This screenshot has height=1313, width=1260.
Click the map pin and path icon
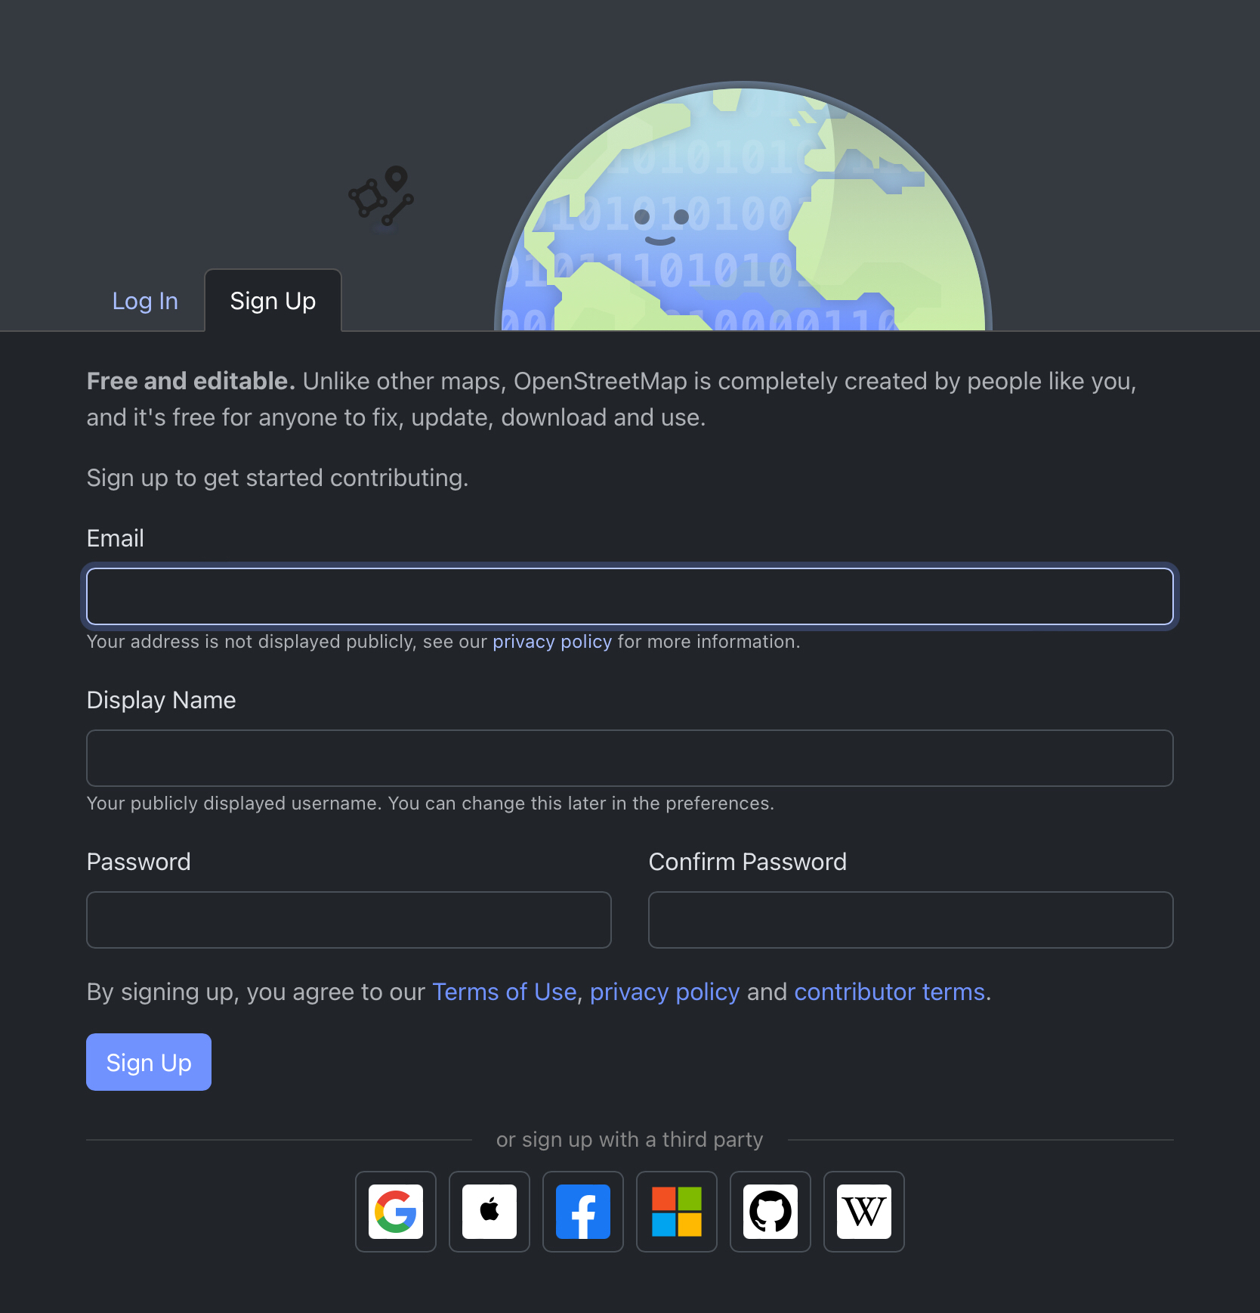coord(381,197)
